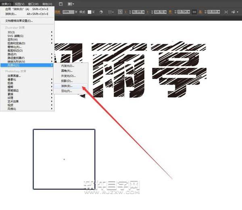The width and height of the screenshot is (242, 210).
Task: Click the transform icon near the control bar's right end
Action: point(226,12)
